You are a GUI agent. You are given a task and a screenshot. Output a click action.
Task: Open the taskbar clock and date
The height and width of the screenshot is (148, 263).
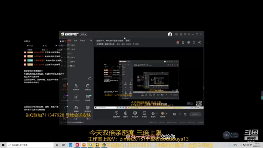click(257, 145)
